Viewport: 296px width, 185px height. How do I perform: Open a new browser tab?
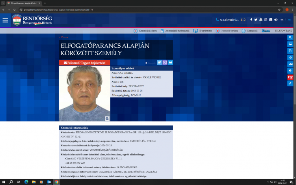[45, 3]
